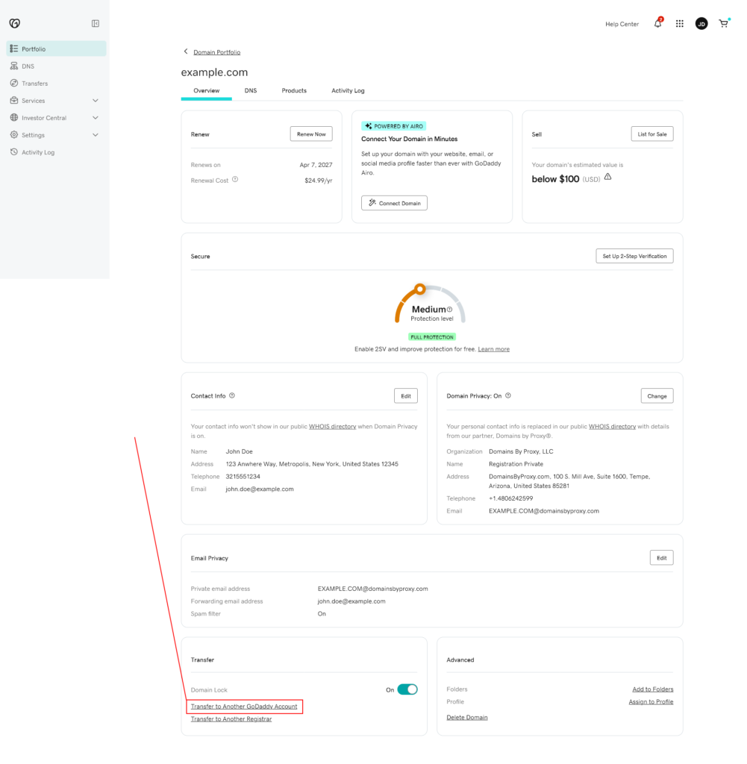This screenshot has height=764, width=747.
Task: Switch to the DNS tab
Action: coord(251,90)
